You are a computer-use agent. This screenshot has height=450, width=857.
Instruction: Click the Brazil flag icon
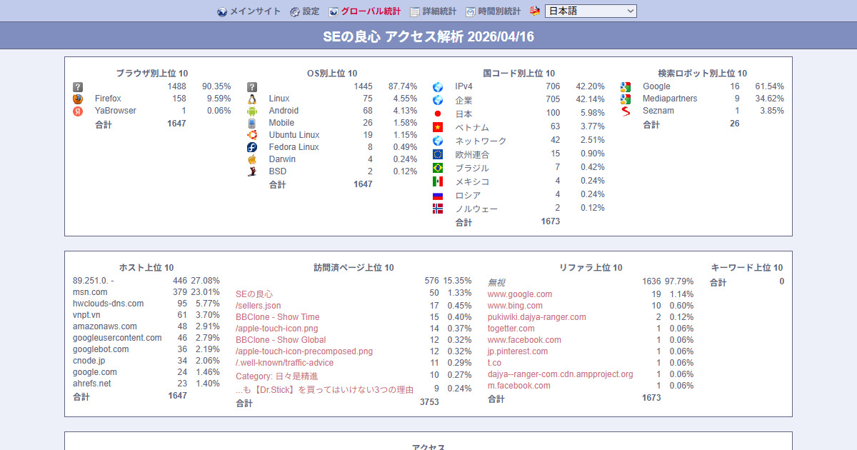(438, 168)
